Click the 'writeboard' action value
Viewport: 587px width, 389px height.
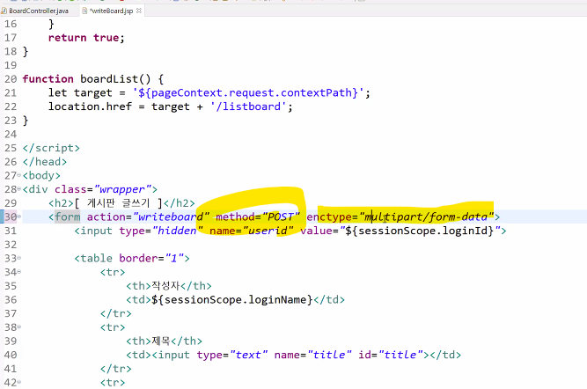click(x=171, y=217)
